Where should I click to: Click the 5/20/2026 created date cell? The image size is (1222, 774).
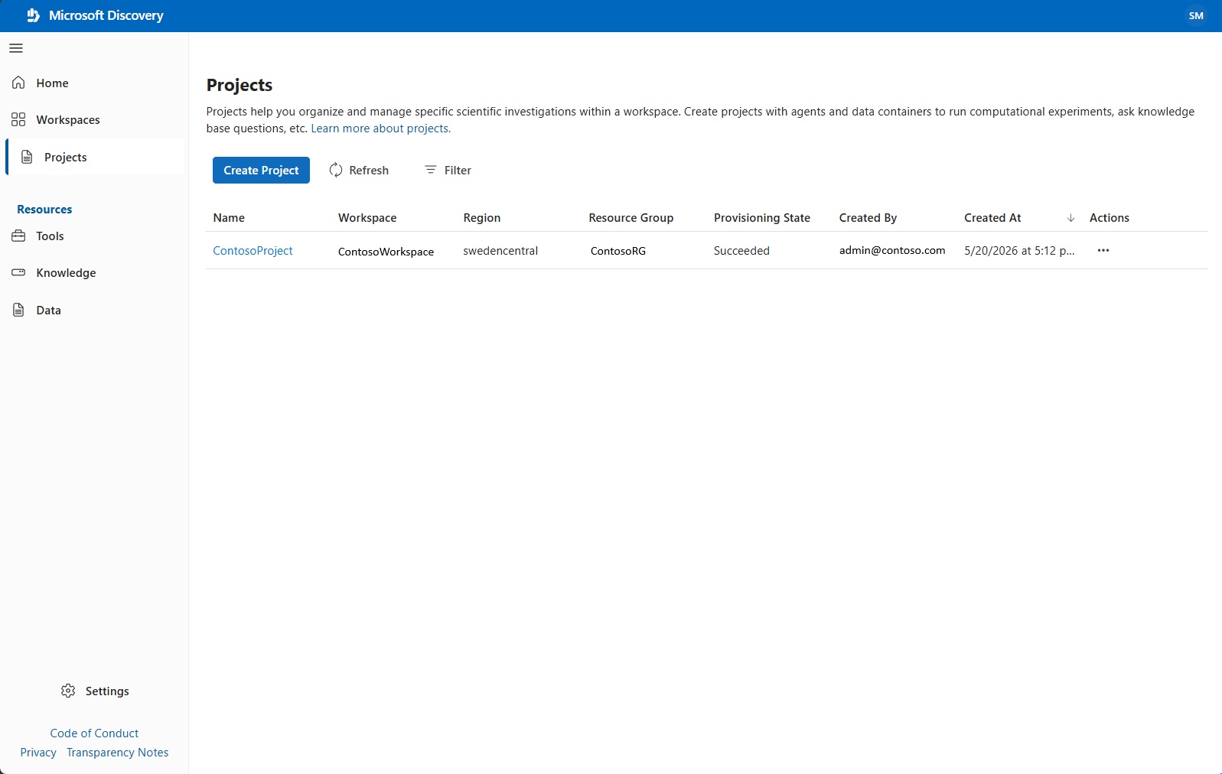pyautogui.click(x=1019, y=250)
